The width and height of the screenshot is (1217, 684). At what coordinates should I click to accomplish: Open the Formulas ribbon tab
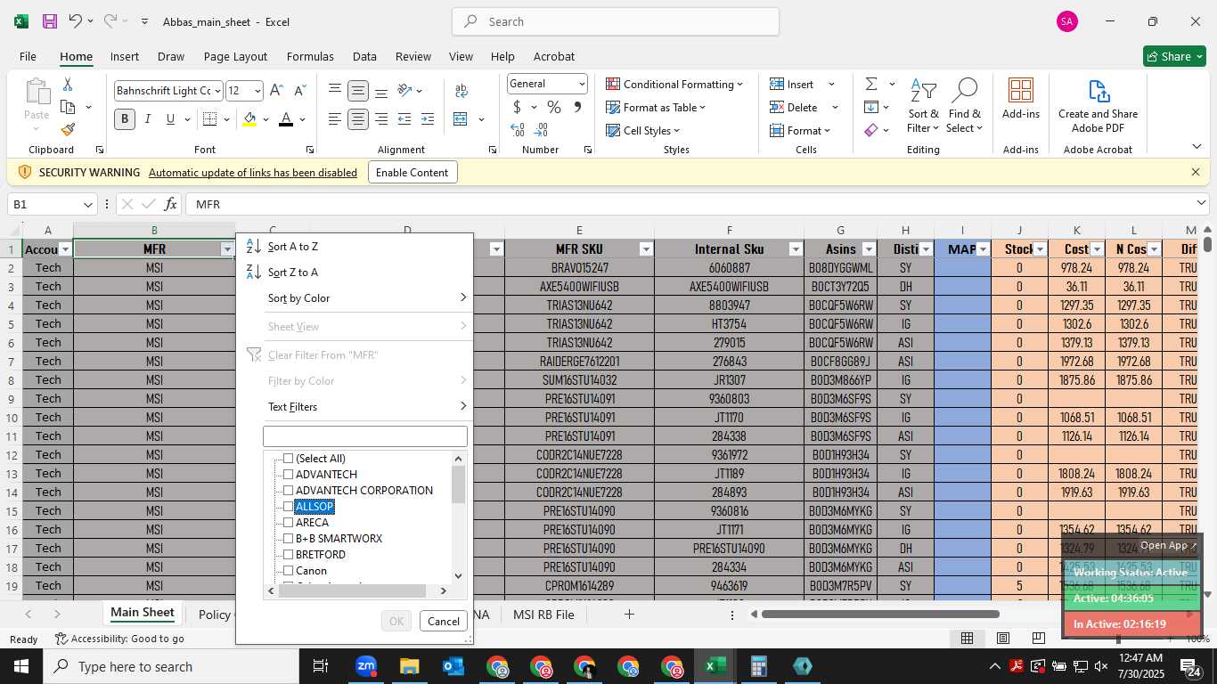(x=310, y=56)
